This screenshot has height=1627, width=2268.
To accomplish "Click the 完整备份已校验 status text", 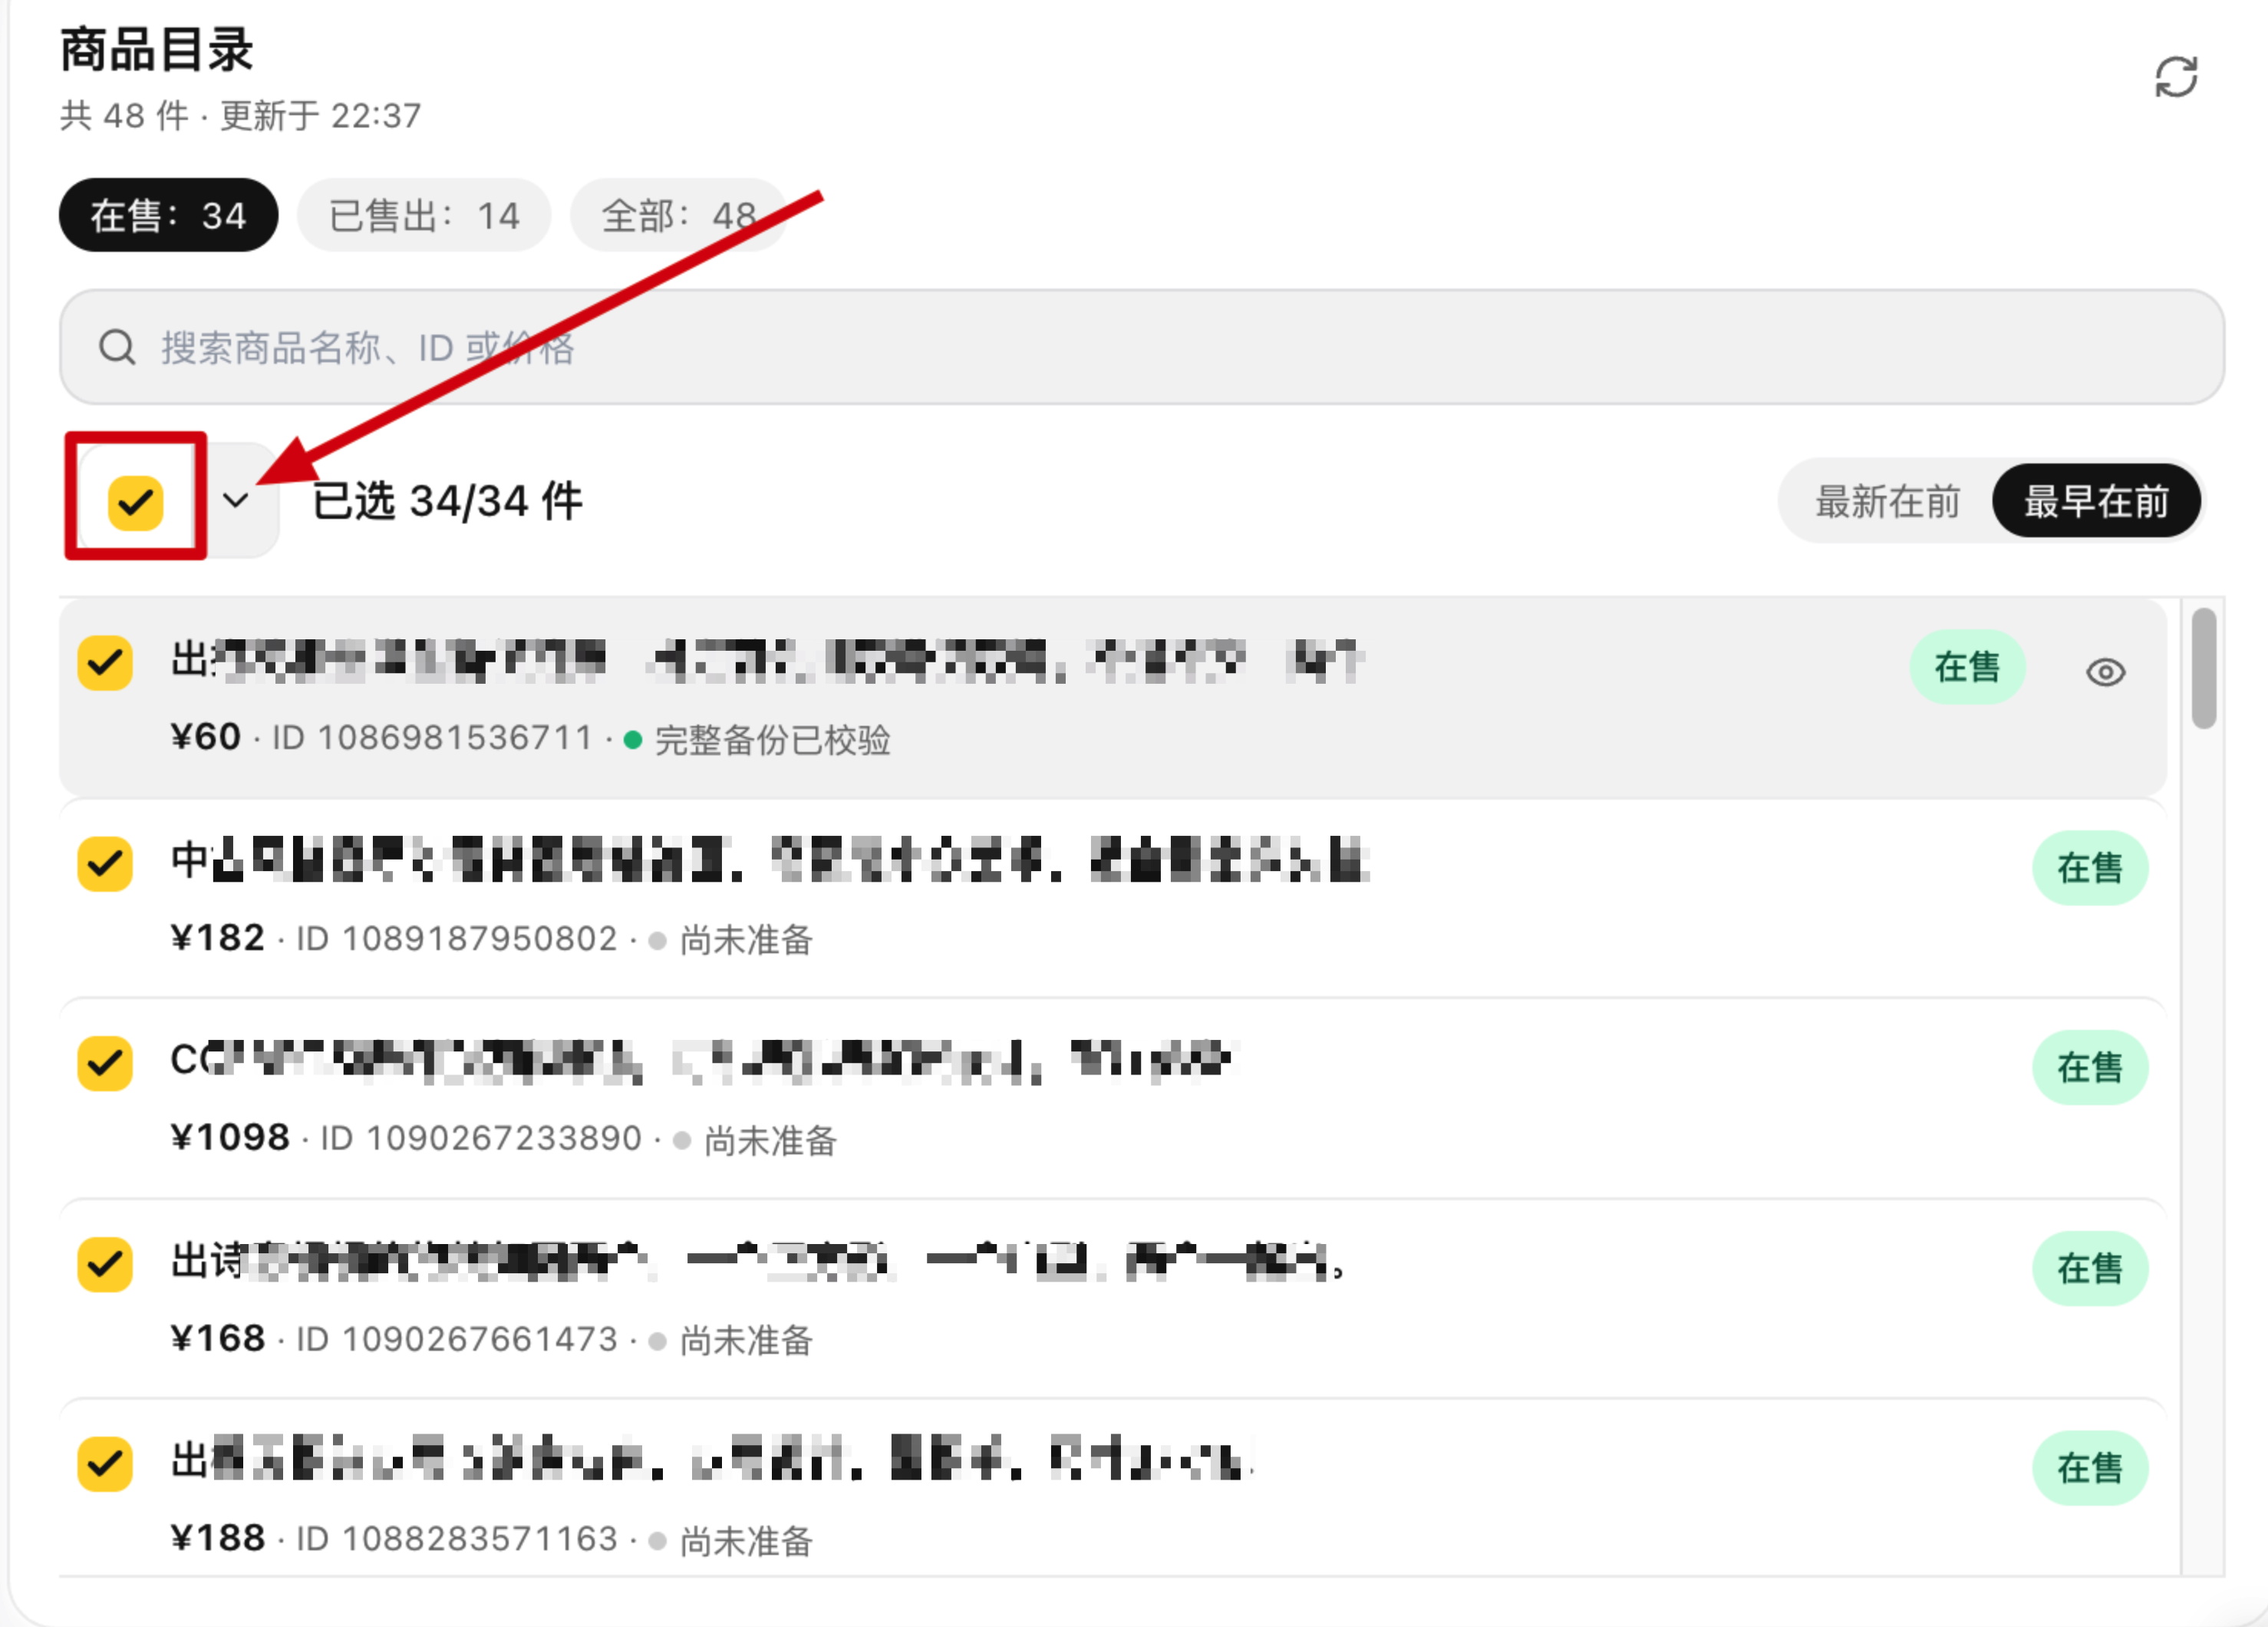I will (x=772, y=740).
